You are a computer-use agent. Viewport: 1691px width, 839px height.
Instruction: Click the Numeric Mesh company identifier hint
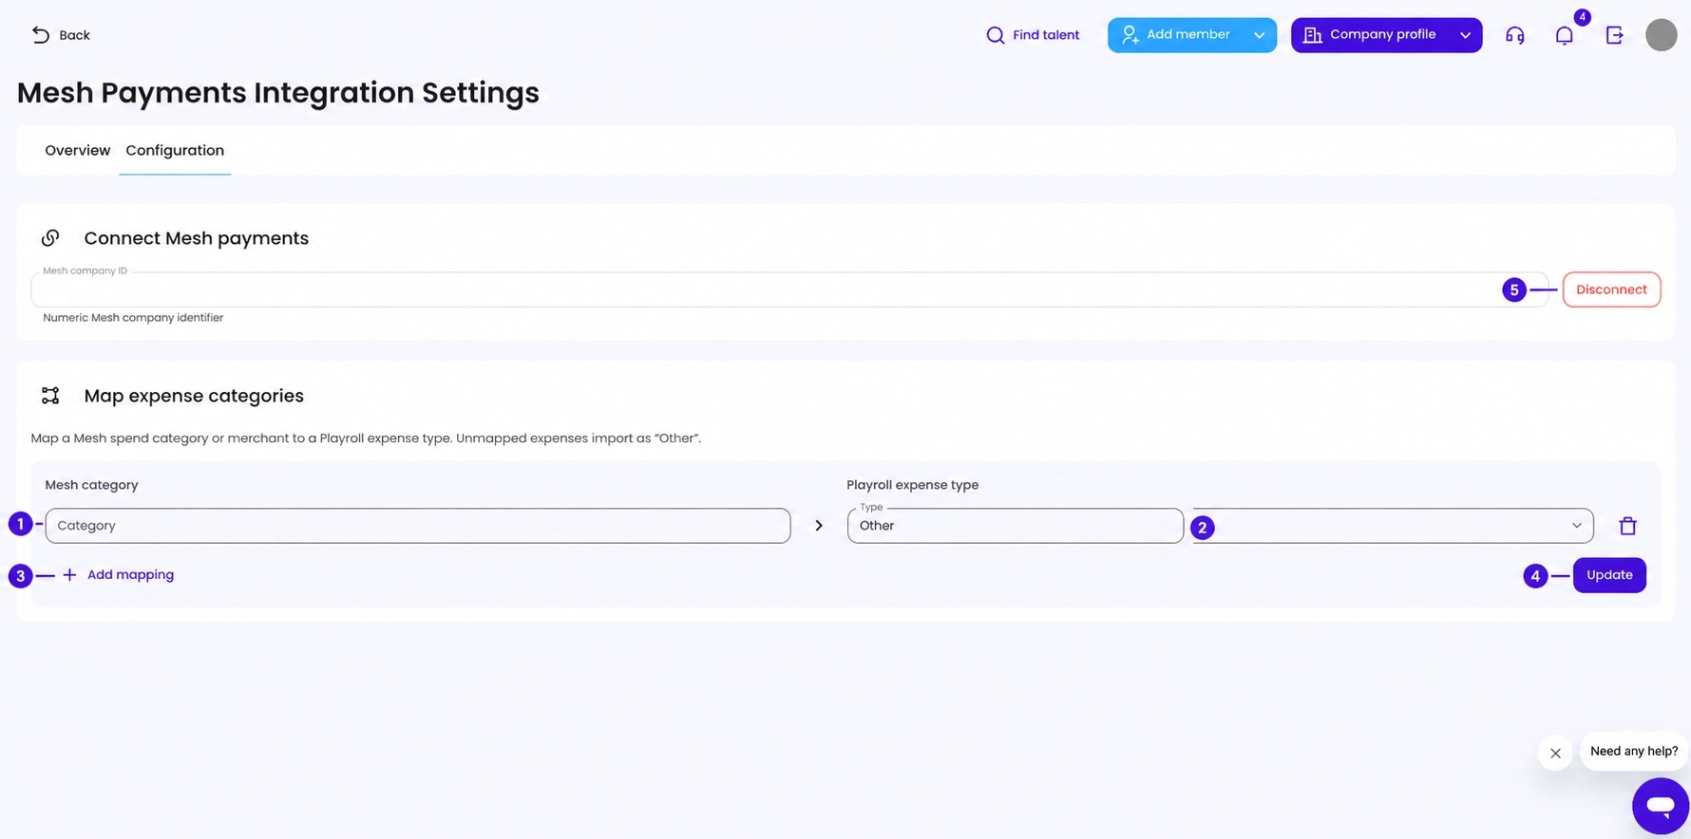pyautogui.click(x=133, y=318)
